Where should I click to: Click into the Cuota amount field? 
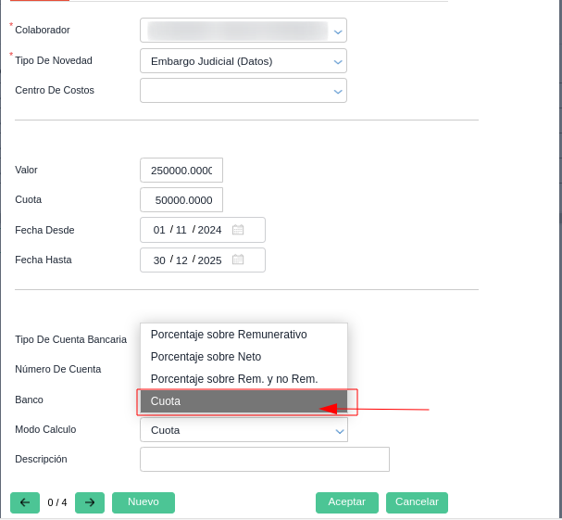[x=181, y=200]
